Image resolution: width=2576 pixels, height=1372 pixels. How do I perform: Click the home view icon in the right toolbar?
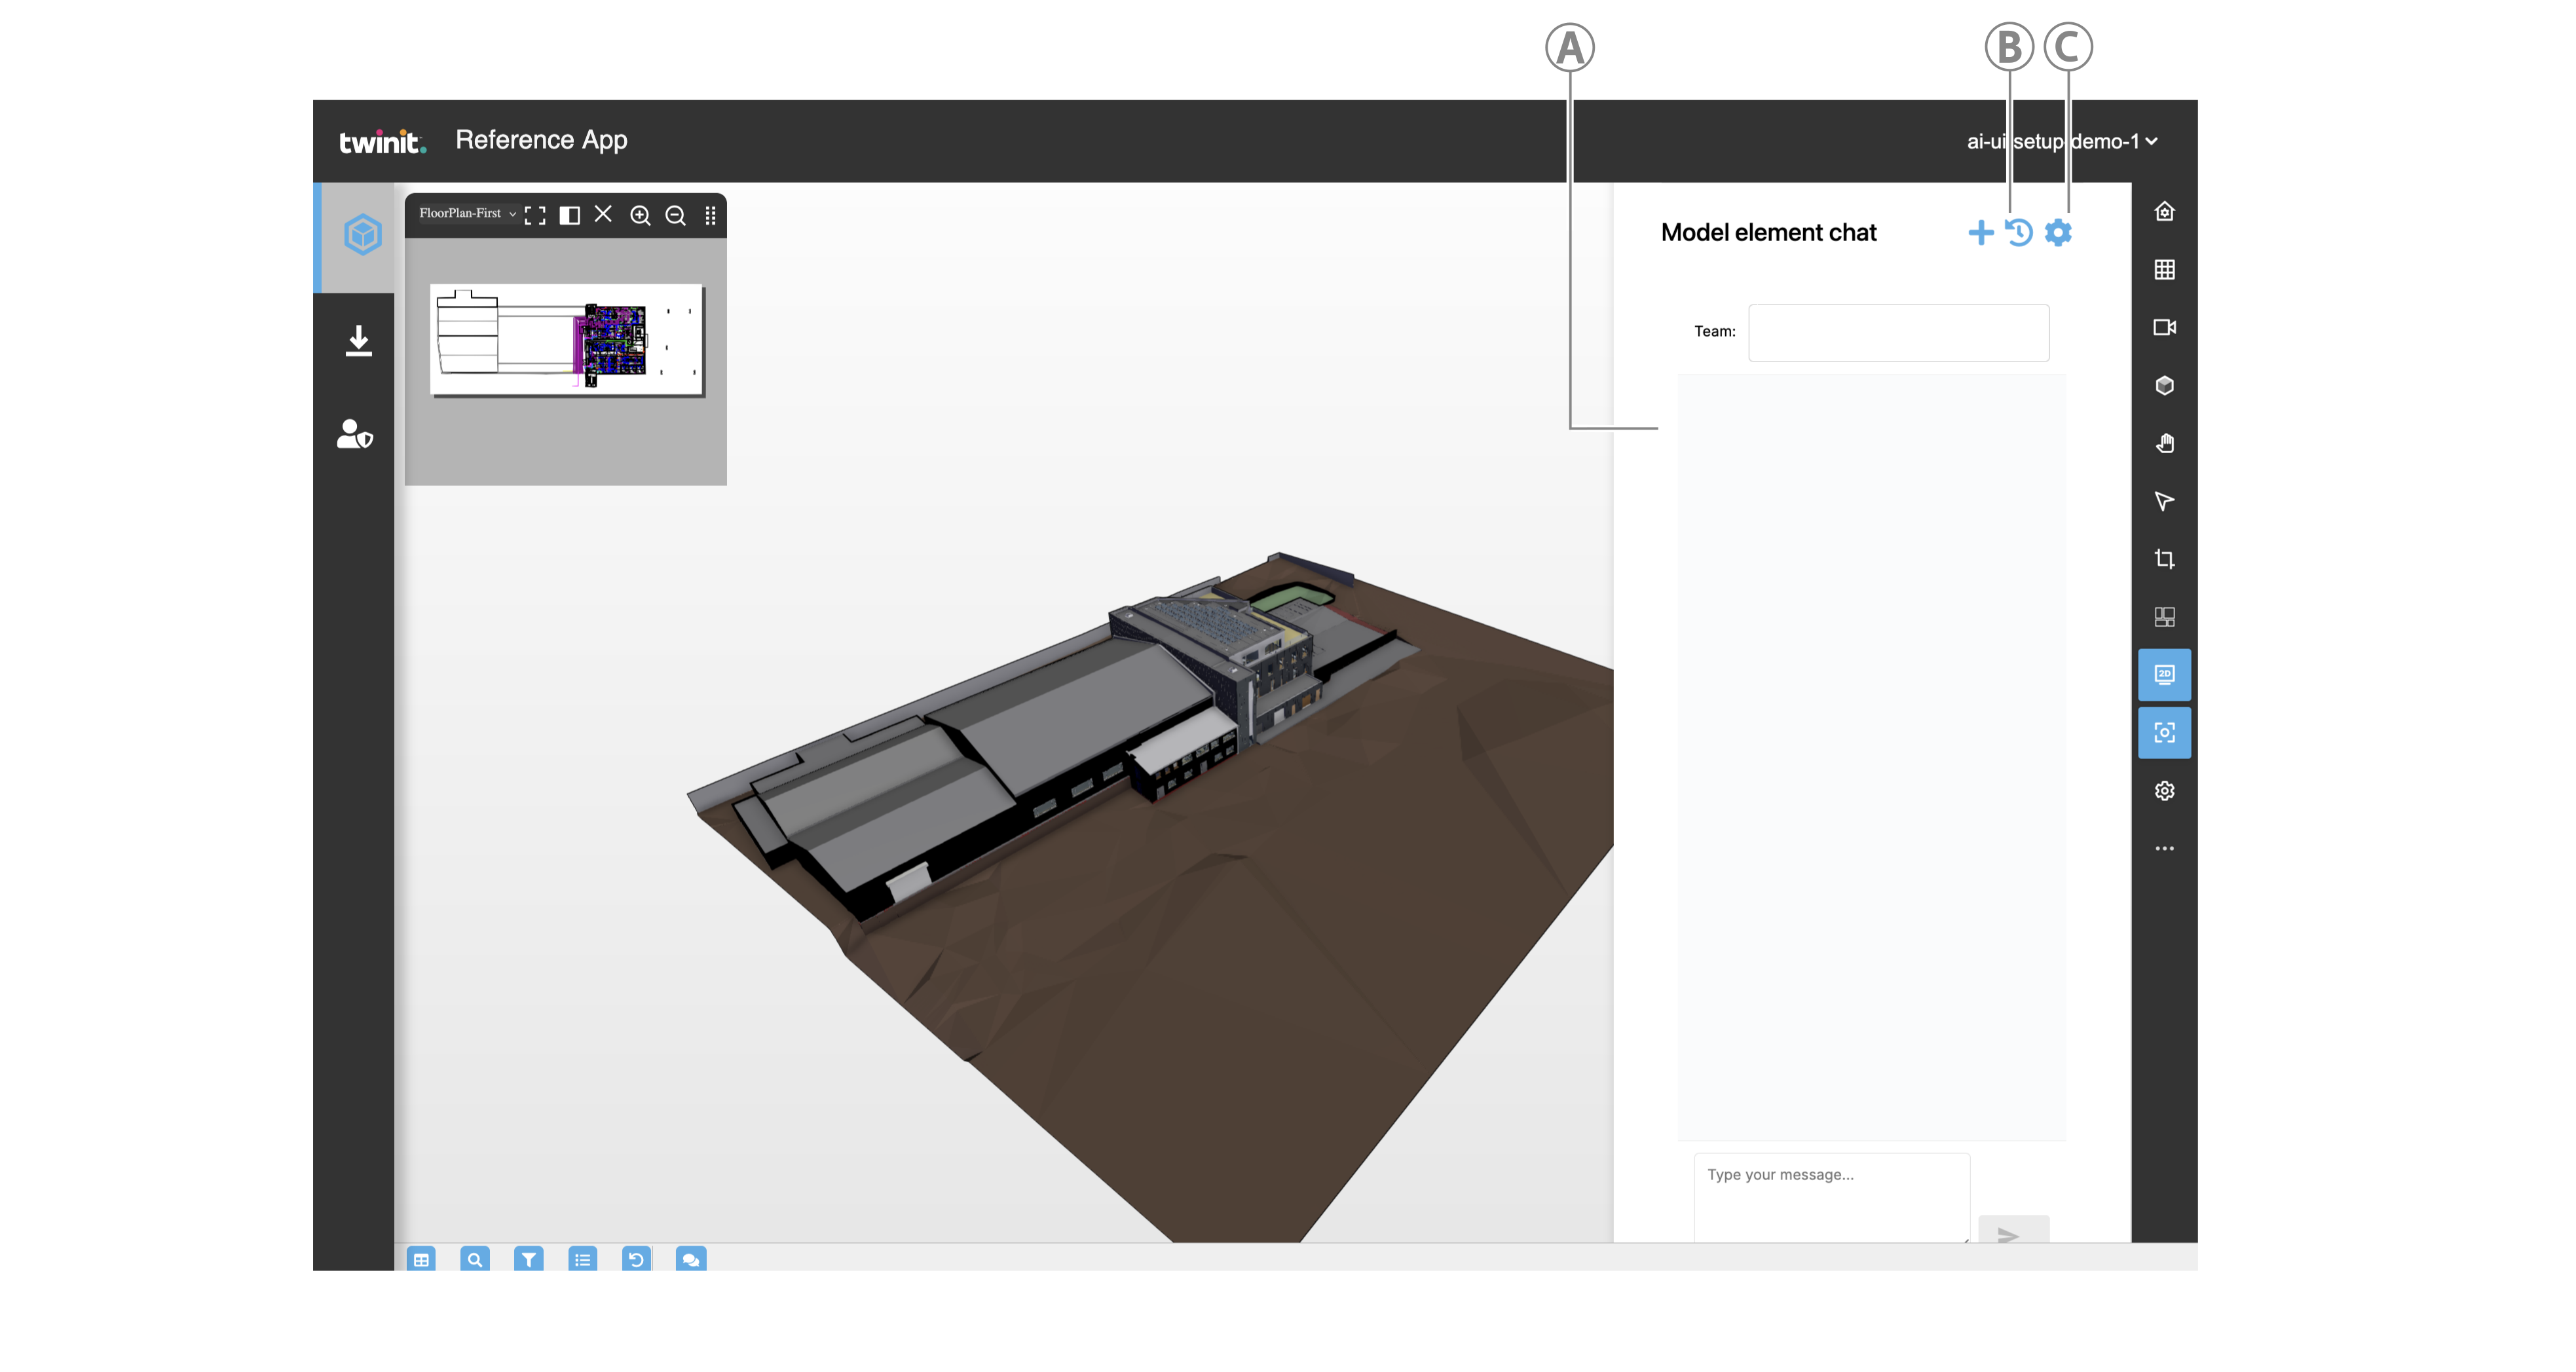pos(2164,211)
